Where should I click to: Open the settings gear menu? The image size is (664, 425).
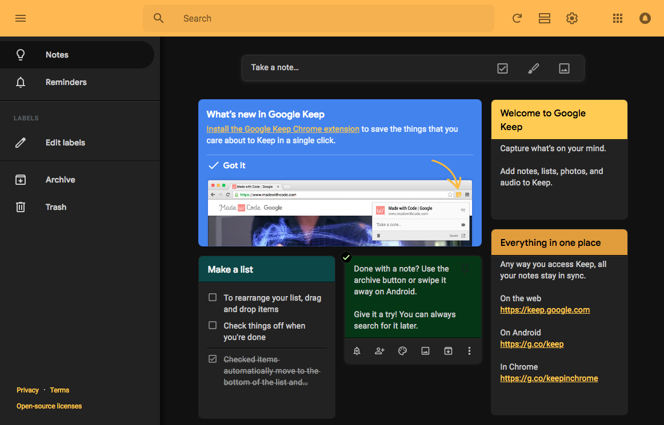pyautogui.click(x=572, y=18)
